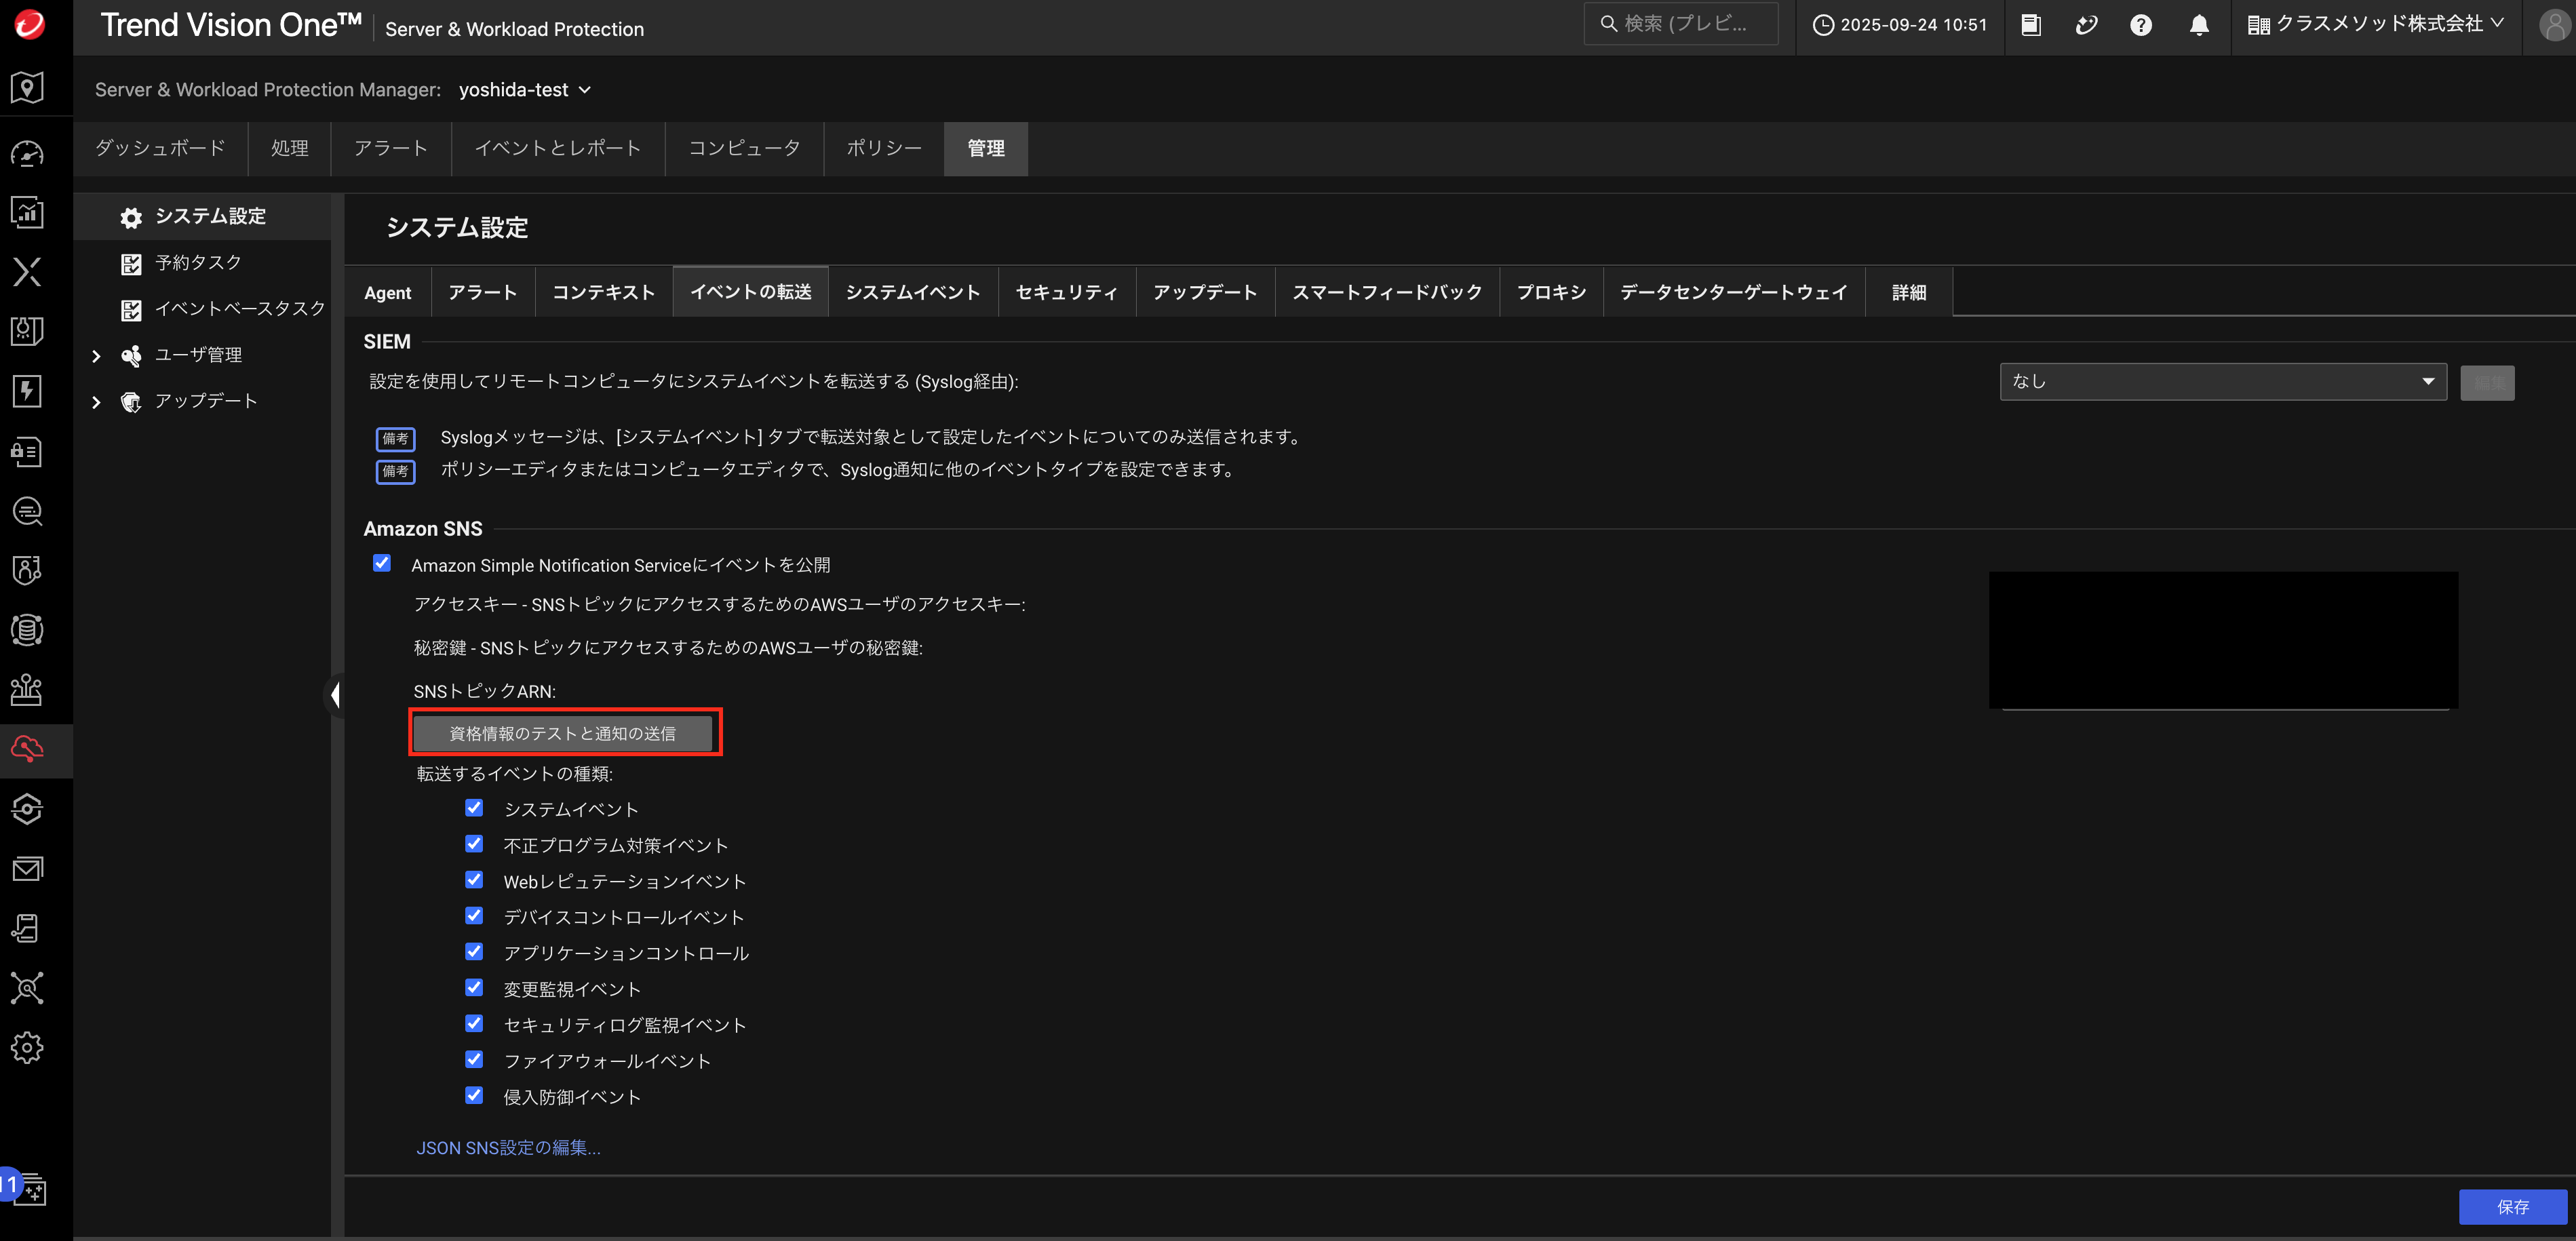The height and width of the screenshot is (1241, 2576).
Task: Open the hexagon layers sidebar icon
Action: [27, 809]
